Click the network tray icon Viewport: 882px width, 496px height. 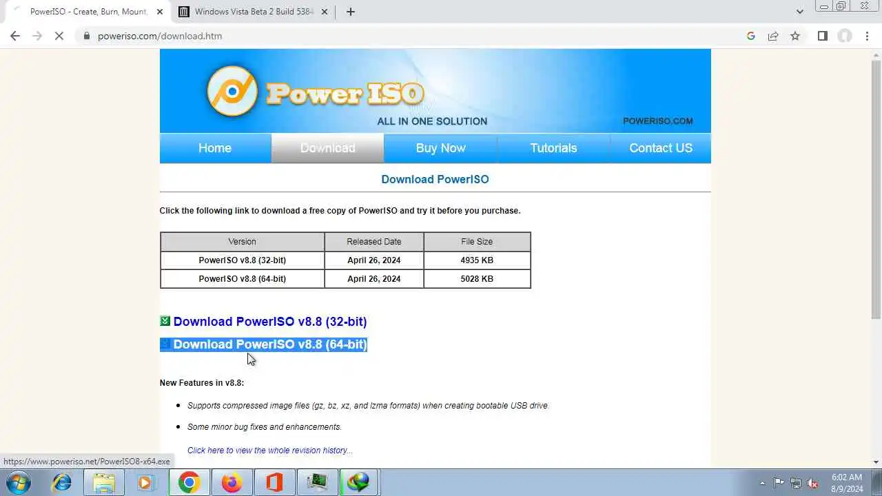tap(796, 483)
